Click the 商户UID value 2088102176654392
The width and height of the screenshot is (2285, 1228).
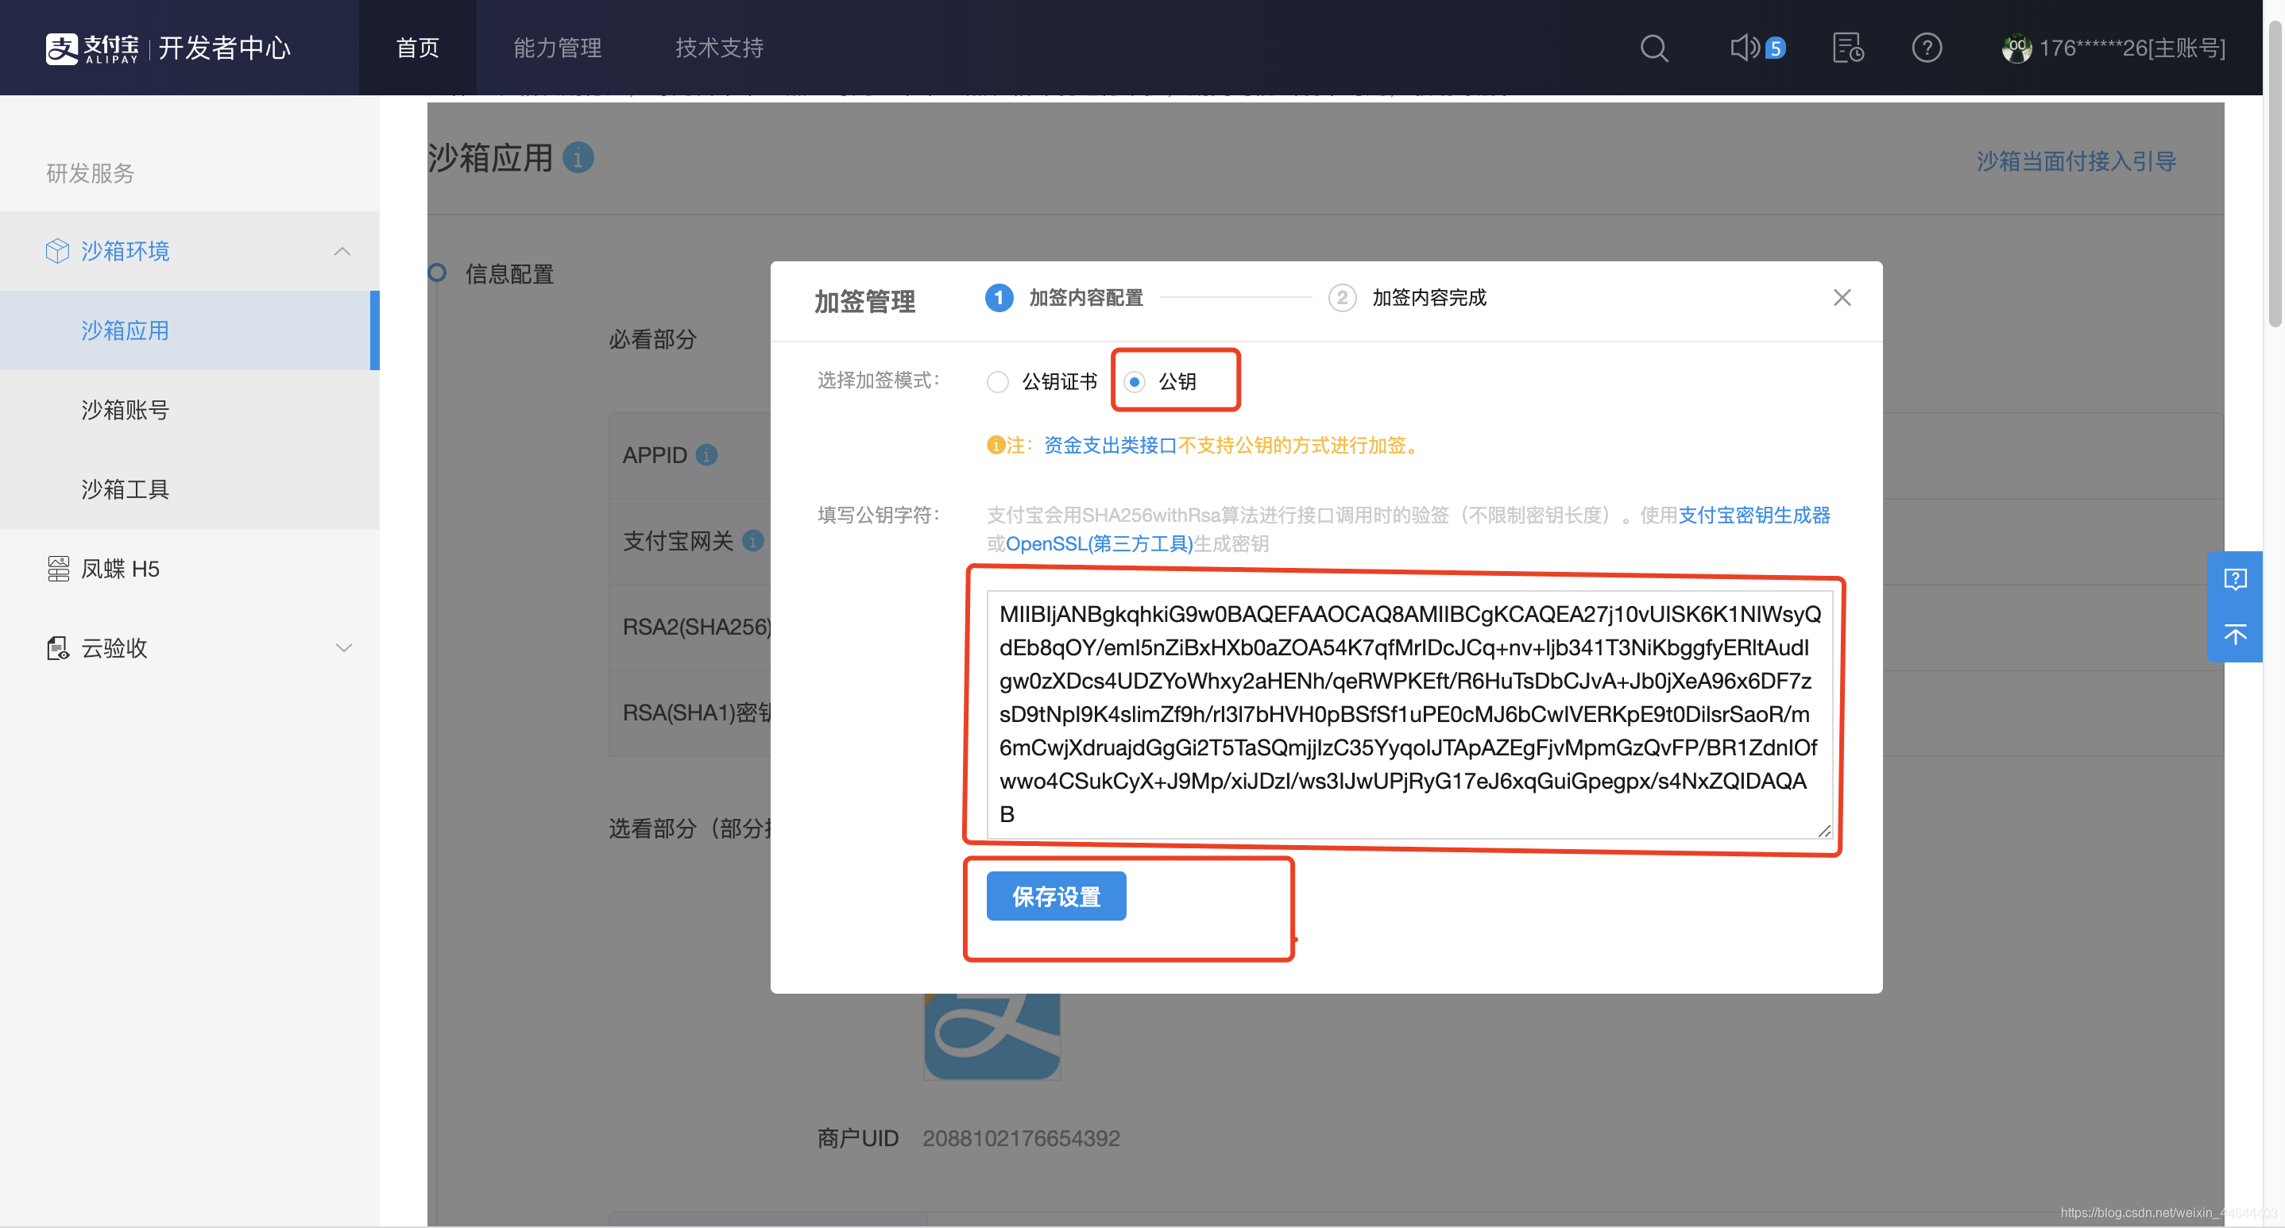coord(1021,1138)
